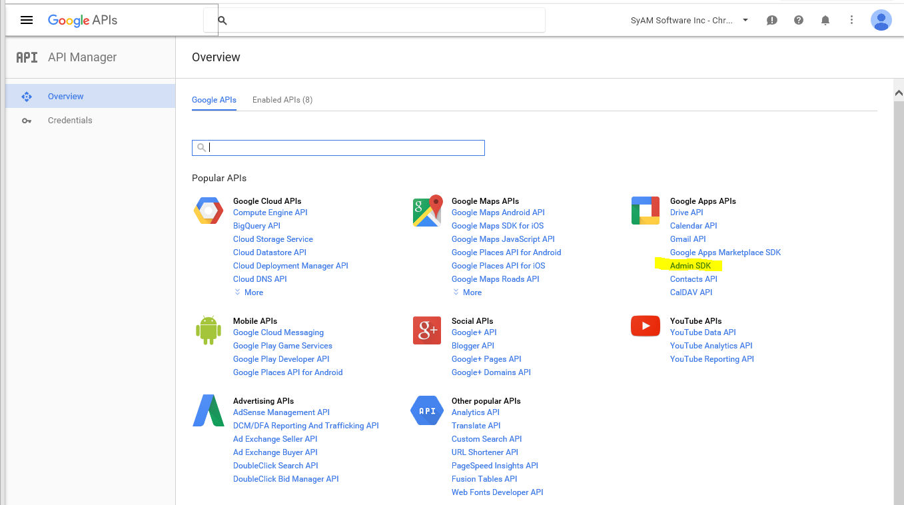Click the Android Mobile APIs icon
The image size is (904, 505).
point(208,330)
